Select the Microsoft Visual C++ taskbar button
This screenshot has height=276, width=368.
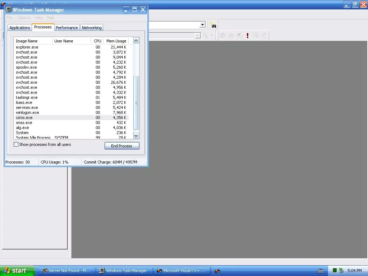click(181, 271)
